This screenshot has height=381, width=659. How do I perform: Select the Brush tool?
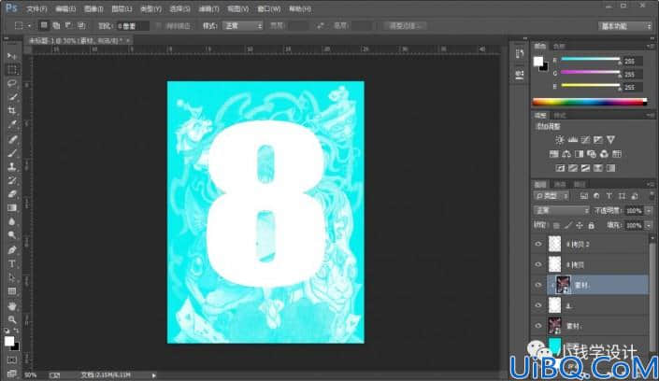click(12, 153)
